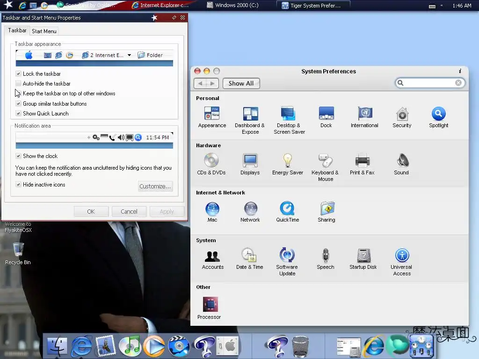Open CDs & DVDs preferences
This screenshot has height=359, width=479.
click(211, 164)
